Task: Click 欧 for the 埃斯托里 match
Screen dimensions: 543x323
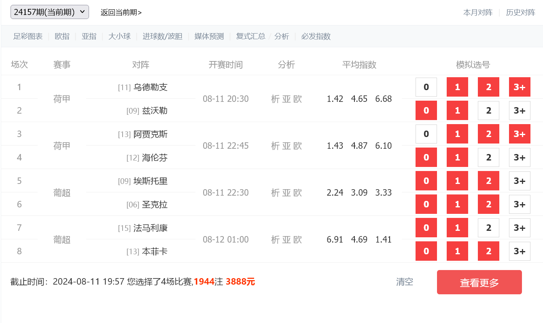Action: click(x=298, y=193)
